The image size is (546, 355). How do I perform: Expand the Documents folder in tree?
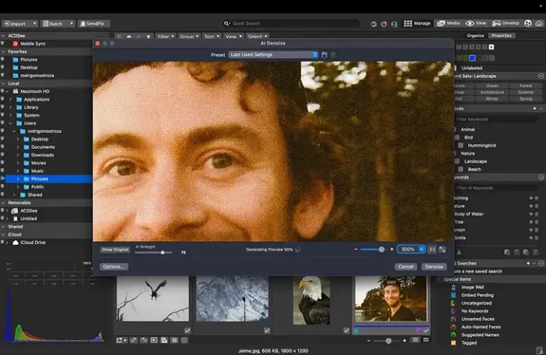click(18, 147)
